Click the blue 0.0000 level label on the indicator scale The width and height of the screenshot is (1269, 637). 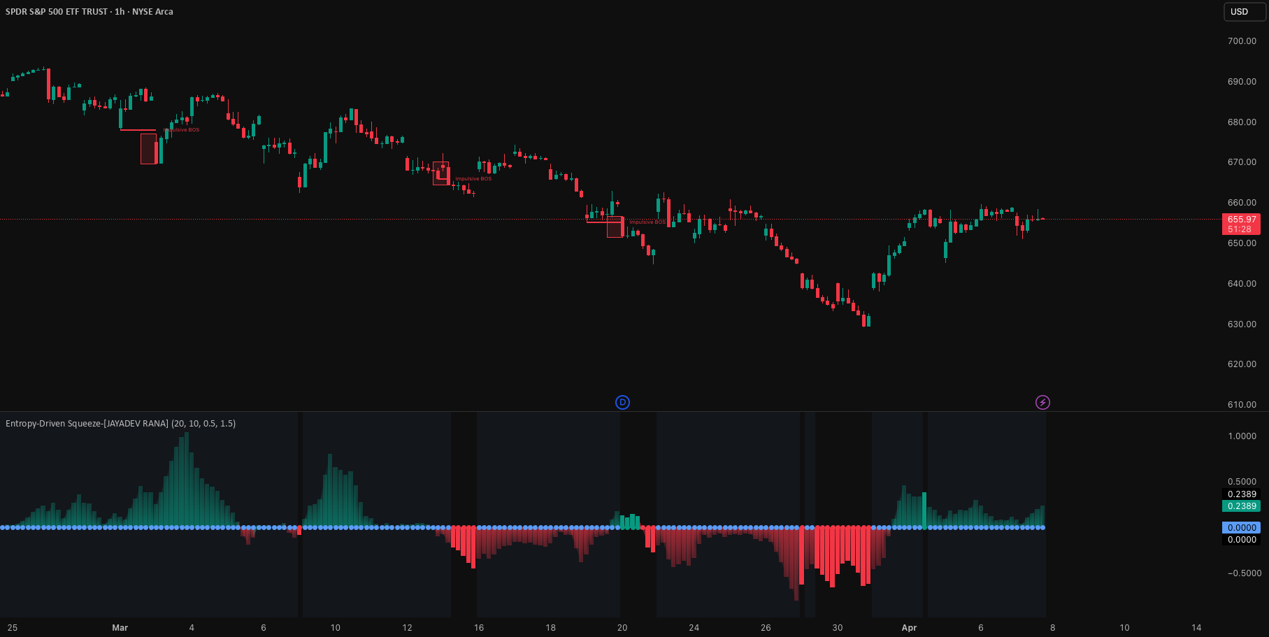pyautogui.click(x=1240, y=527)
